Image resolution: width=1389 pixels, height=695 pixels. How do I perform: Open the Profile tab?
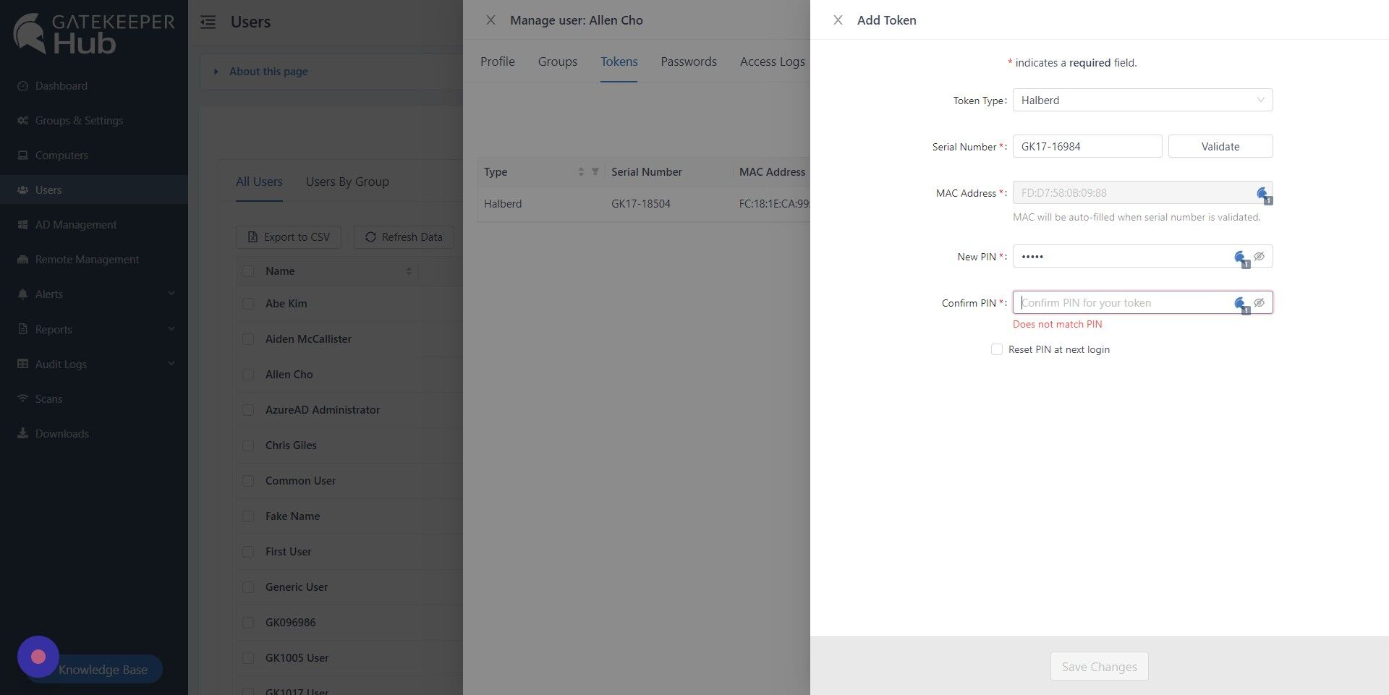[498, 61]
